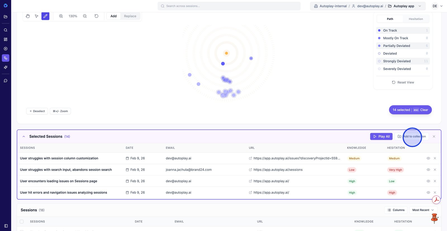Toggle eye icon for session column customization row
447x231 pixels.
[428, 158]
